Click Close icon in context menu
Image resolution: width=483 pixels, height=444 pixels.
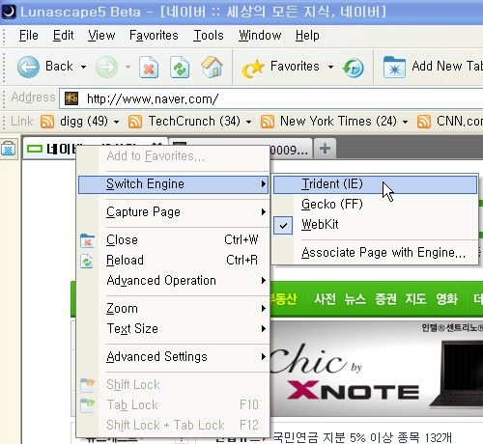coord(87,240)
